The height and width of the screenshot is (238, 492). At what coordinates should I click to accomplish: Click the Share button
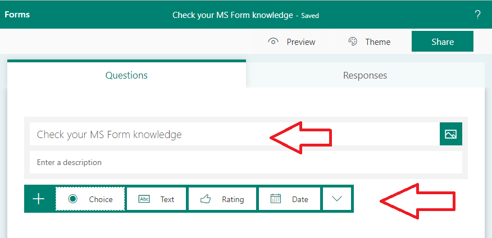coord(443,42)
